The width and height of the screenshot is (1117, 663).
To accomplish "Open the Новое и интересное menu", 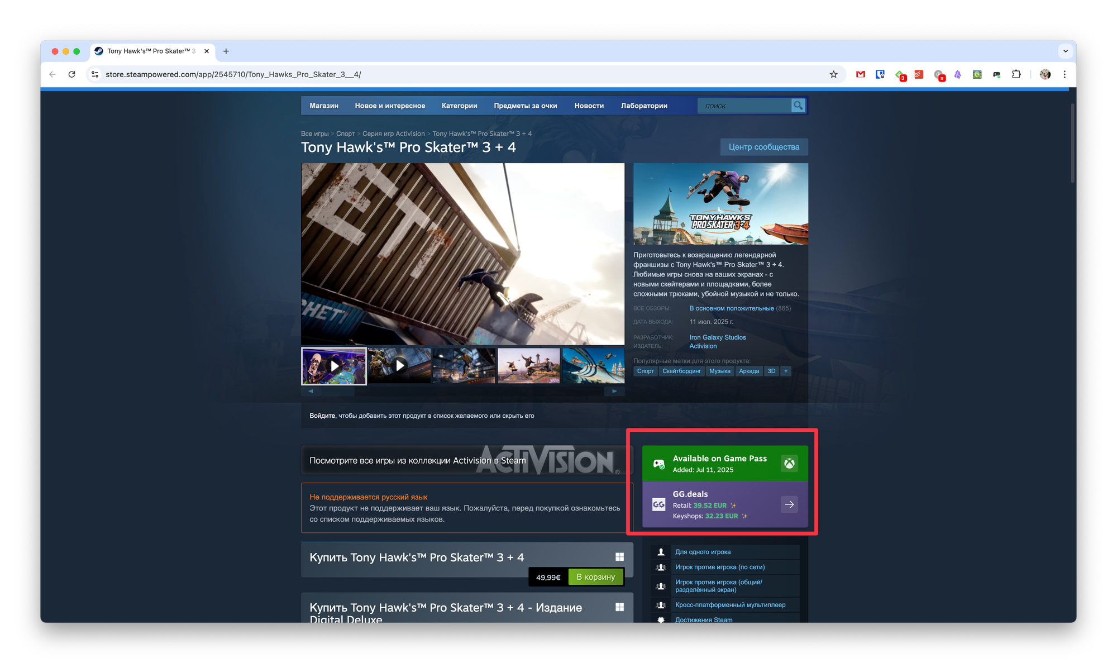I will (x=390, y=106).
